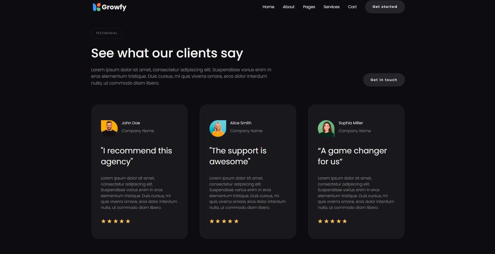Viewport: 495px width, 254px height.
Task: Click the star rating in Alice Smith's card
Action: tap(224, 221)
